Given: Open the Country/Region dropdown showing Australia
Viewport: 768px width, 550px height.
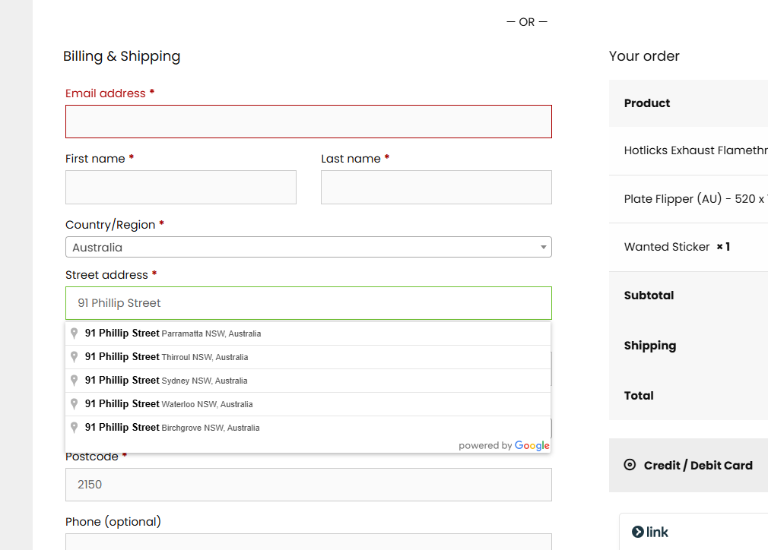Looking at the screenshot, I should pyautogui.click(x=309, y=247).
